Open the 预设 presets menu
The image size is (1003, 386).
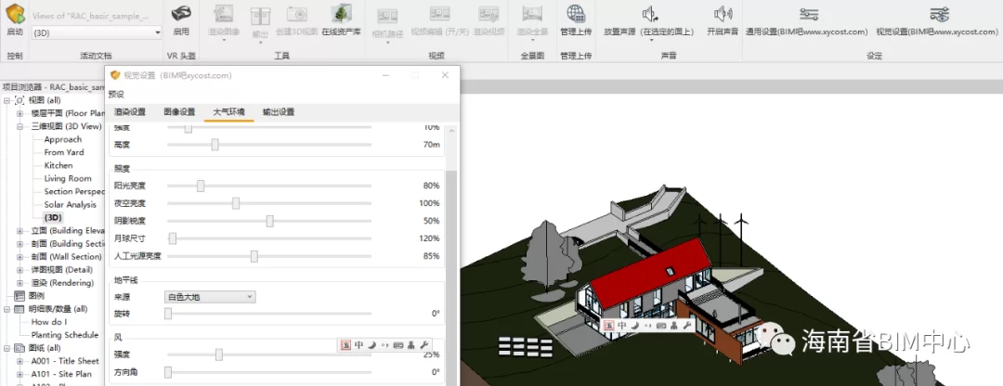(x=116, y=94)
